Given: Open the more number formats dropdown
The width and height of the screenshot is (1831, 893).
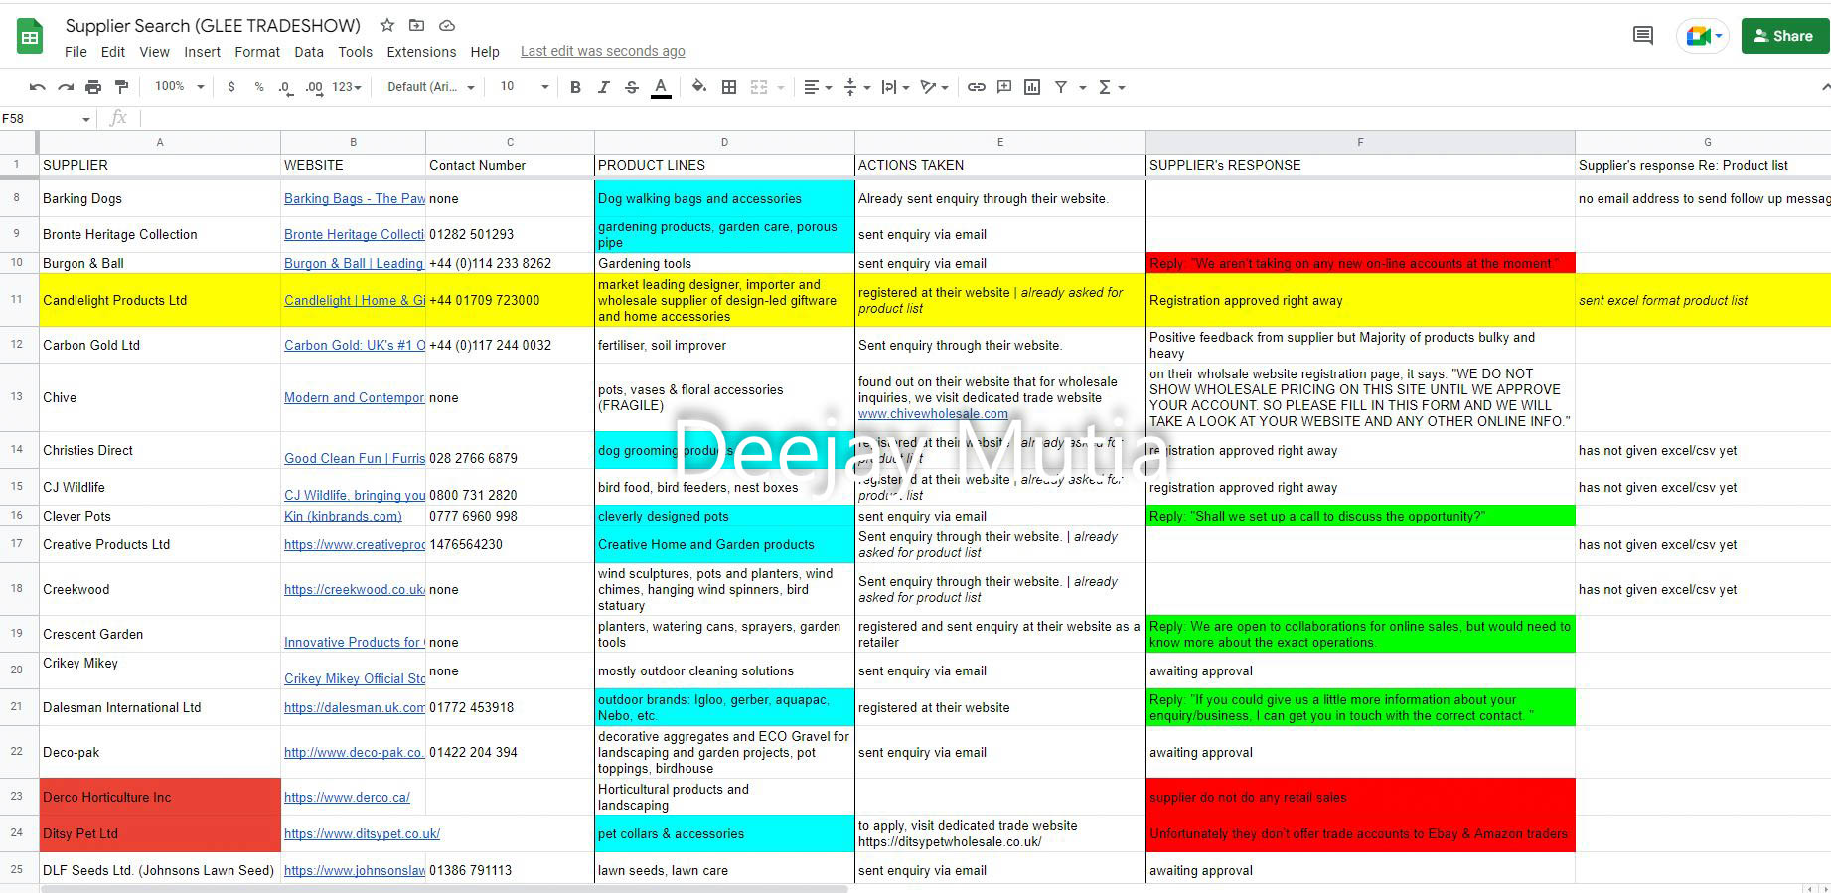Looking at the screenshot, I should [347, 87].
